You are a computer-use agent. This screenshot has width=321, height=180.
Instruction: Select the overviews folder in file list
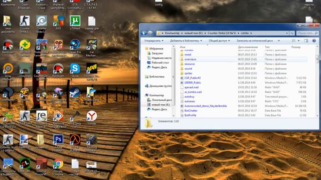pyautogui.click(x=190, y=59)
